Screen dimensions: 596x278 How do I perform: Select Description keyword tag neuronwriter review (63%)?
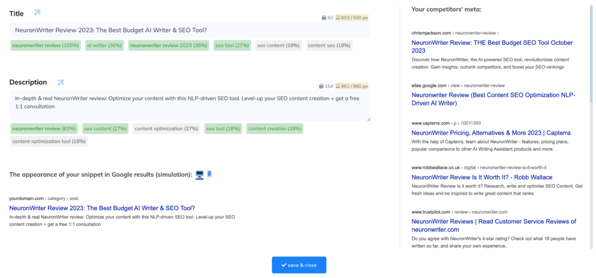pyautogui.click(x=44, y=129)
